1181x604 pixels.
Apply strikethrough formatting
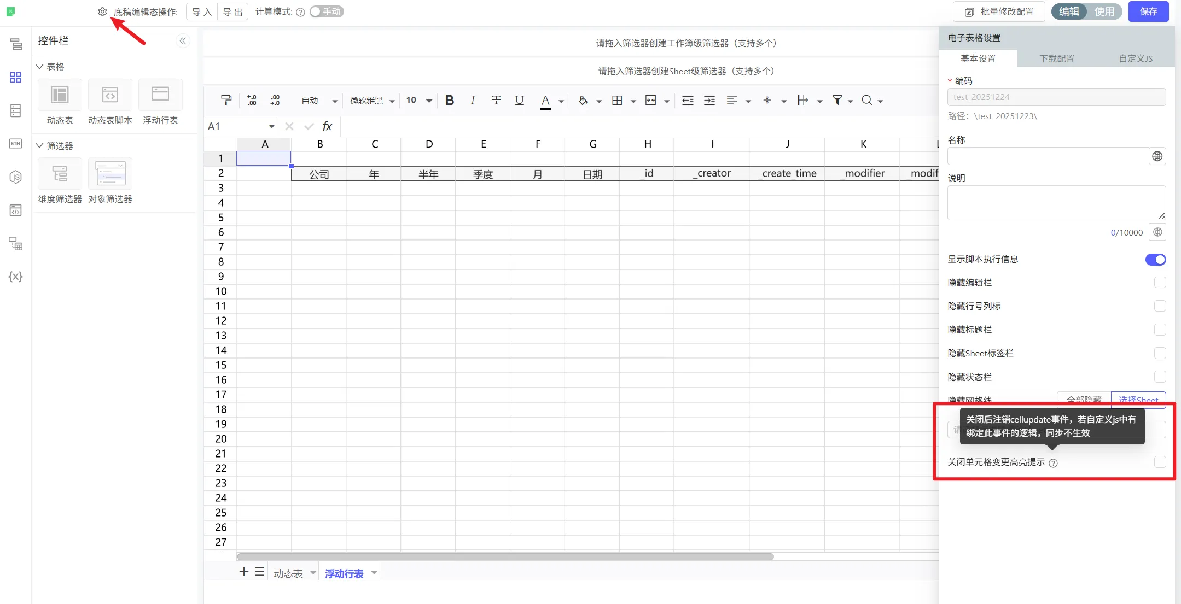(x=496, y=100)
